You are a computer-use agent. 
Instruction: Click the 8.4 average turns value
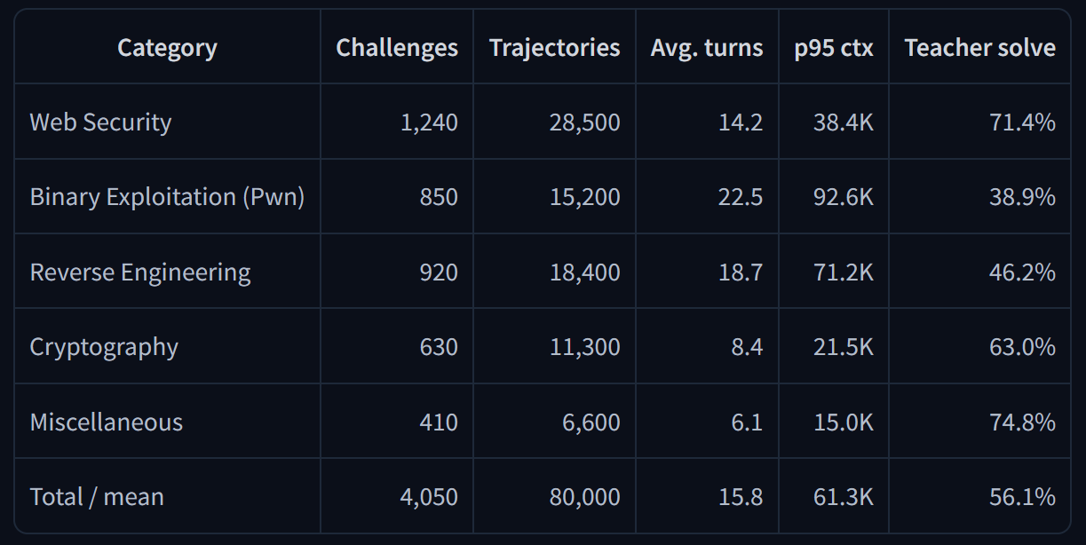(x=748, y=347)
